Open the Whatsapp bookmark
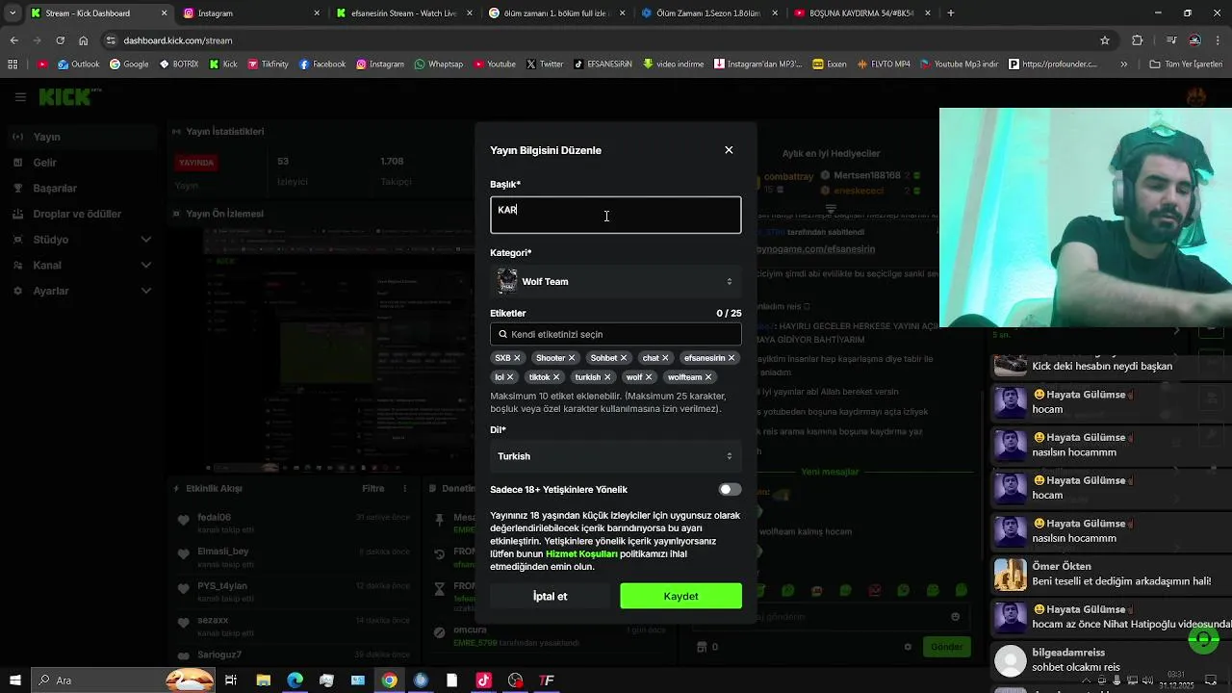The width and height of the screenshot is (1232, 693). coord(438,64)
